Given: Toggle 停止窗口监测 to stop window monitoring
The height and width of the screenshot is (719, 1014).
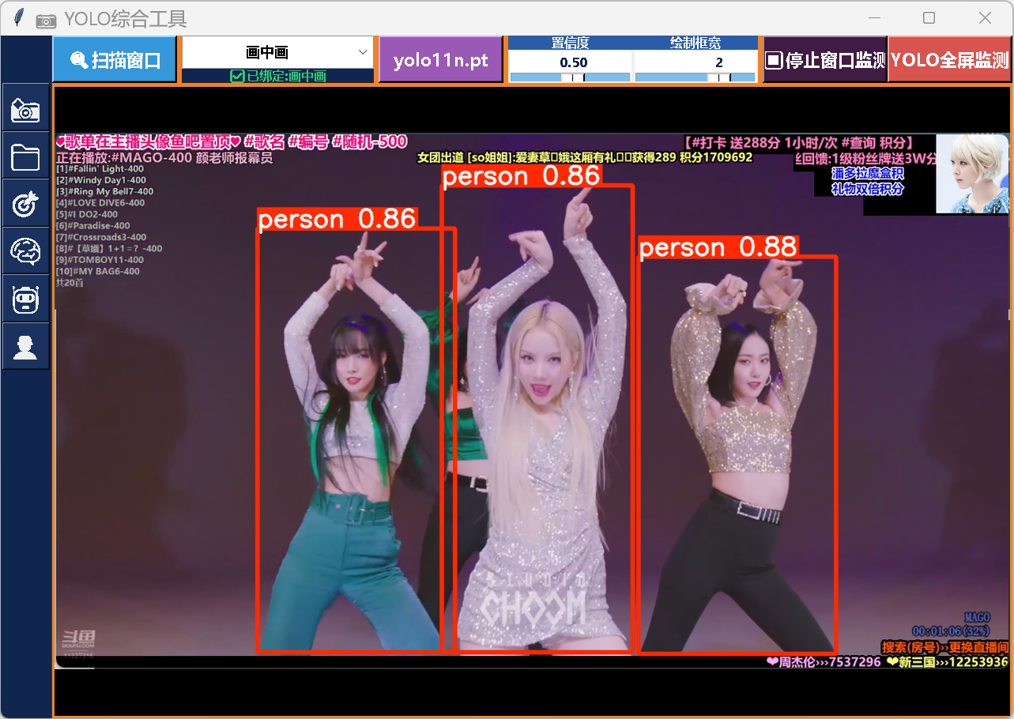Looking at the screenshot, I should 825,60.
